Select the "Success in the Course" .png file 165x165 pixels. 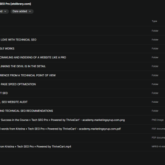click(82, 120)
